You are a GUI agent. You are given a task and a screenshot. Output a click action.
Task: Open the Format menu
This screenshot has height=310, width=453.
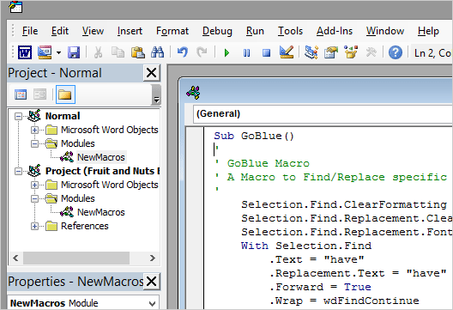172,31
